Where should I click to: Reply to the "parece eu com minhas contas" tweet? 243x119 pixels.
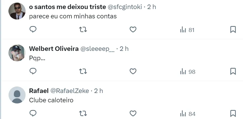(33, 29)
